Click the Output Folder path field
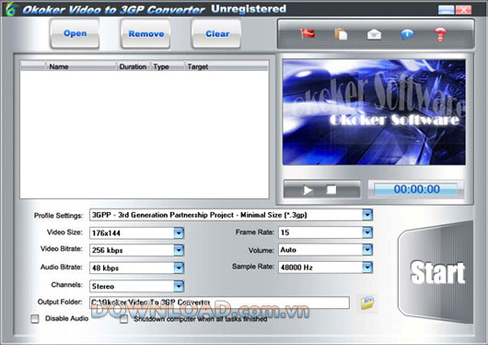 point(219,303)
